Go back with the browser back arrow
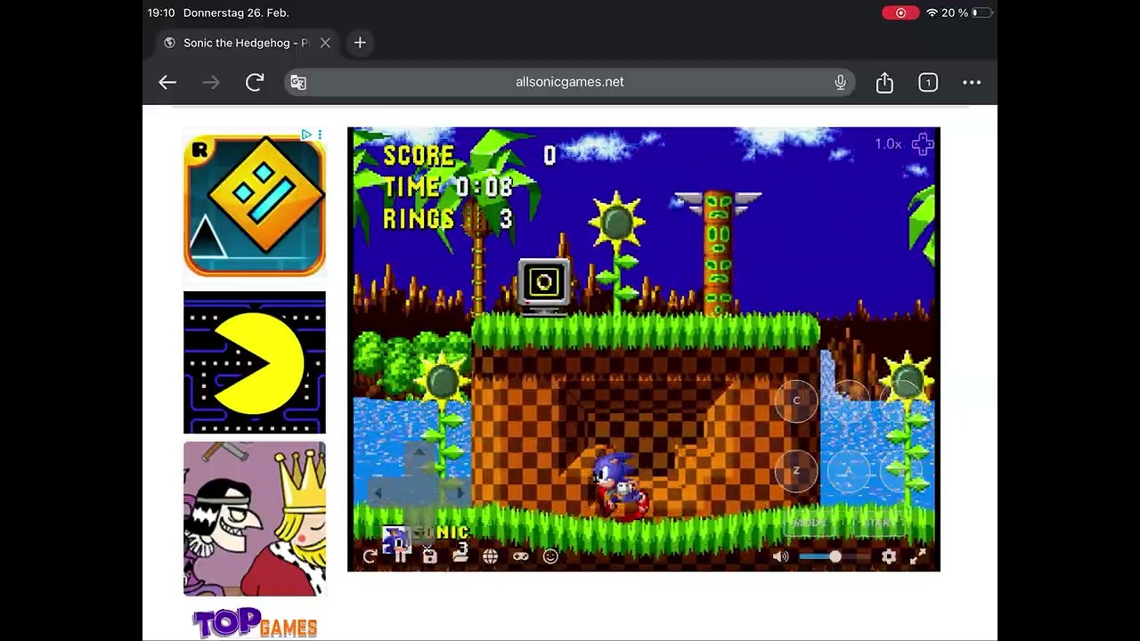This screenshot has width=1140, height=641. point(167,82)
